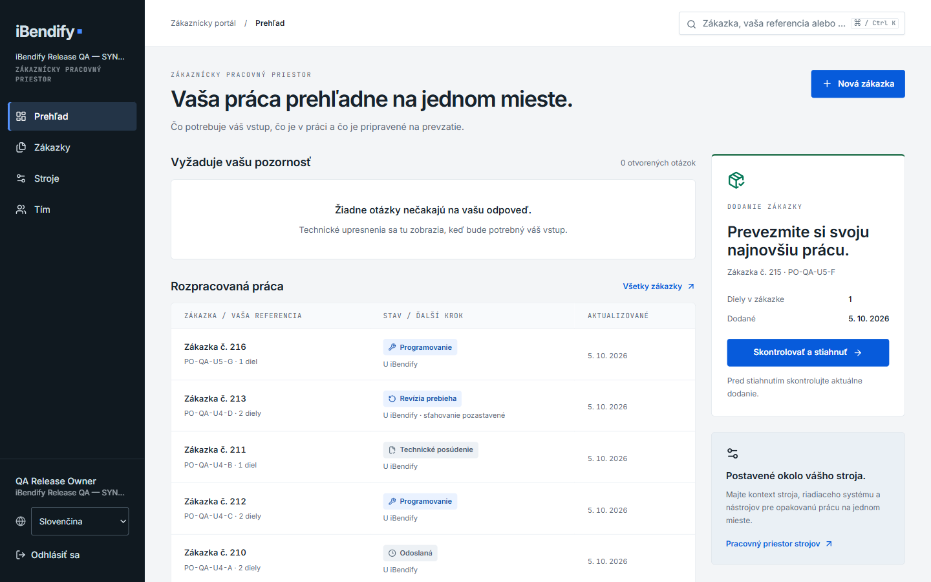Click the arrow icon next to Všetky zákazky
This screenshot has height=582, width=931.
[x=691, y=286]
